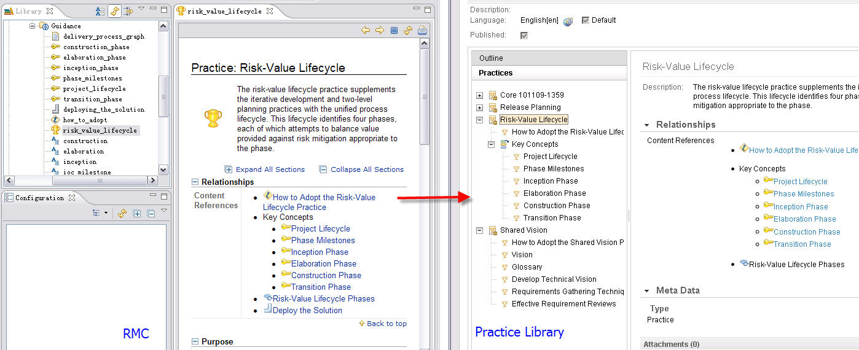Screen dimensions: 859x350
Task: Click the Stop icon in the preview toolbar
Action: (x=394, y=30)
